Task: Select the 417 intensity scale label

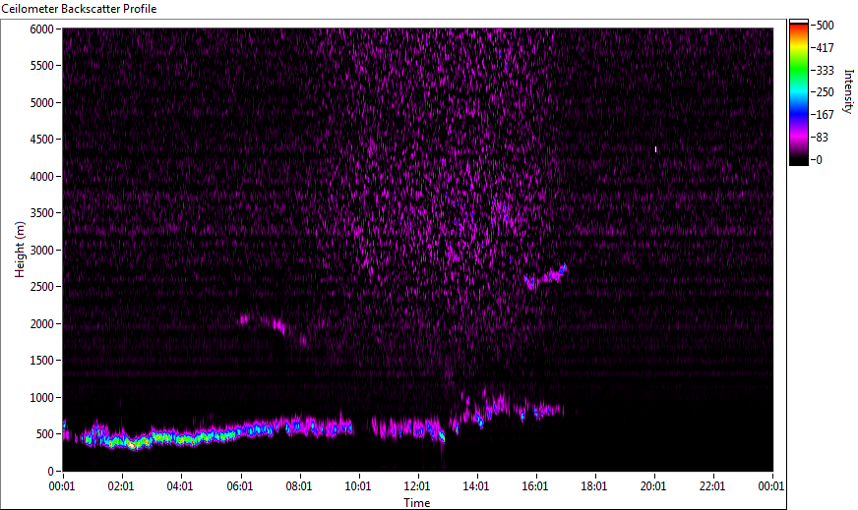Action: point(825,47)
